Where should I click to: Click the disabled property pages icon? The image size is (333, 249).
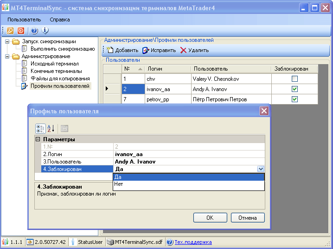pos(64,128)
